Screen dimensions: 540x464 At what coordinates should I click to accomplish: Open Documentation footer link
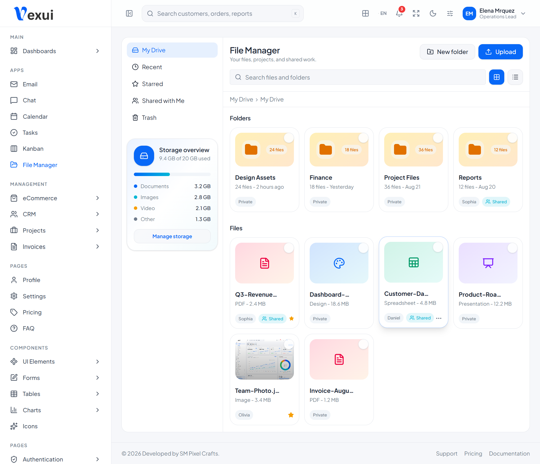pyautogui.click(x=509, y=453)
